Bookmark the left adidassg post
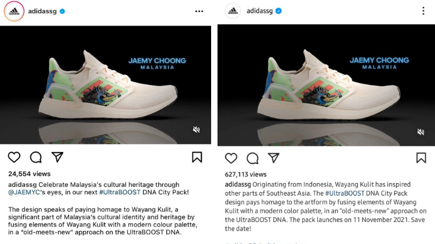 [197, 157]
